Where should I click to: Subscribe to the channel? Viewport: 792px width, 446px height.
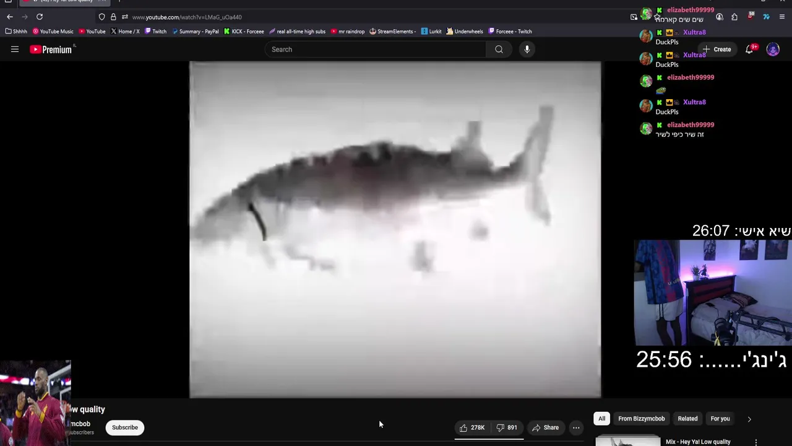pos(125,427)
